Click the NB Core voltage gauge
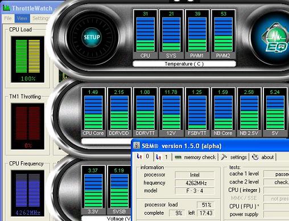This screenshot has height=221, width=289. coord(223,112)
